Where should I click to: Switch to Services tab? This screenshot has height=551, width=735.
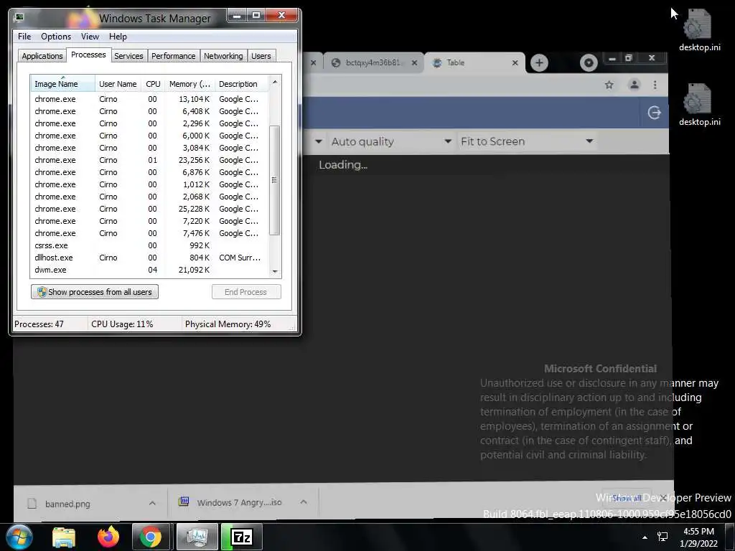pyautogui.click(x=128, y=56)
